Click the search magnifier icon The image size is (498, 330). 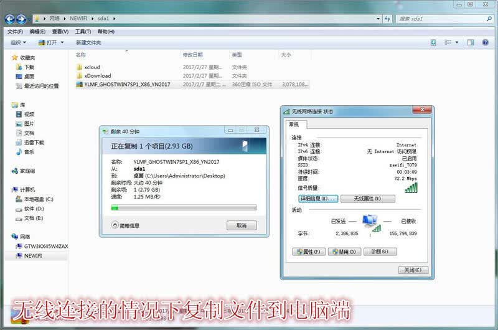[489, 19]
